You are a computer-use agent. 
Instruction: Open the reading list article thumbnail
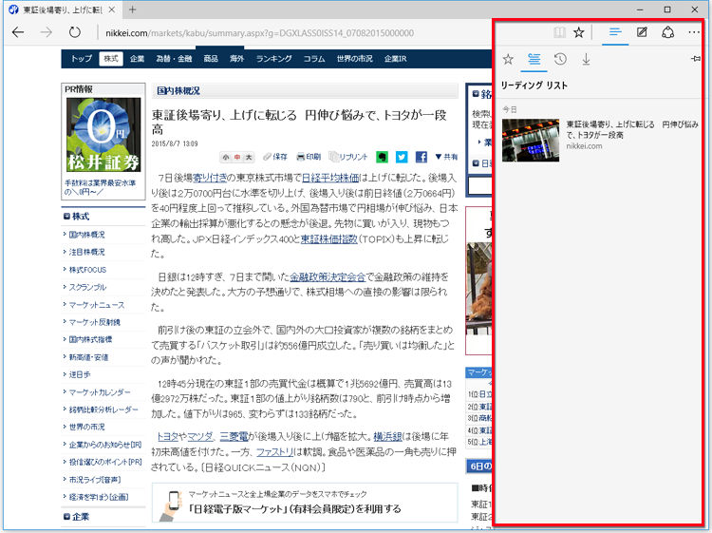click(530, 140)
